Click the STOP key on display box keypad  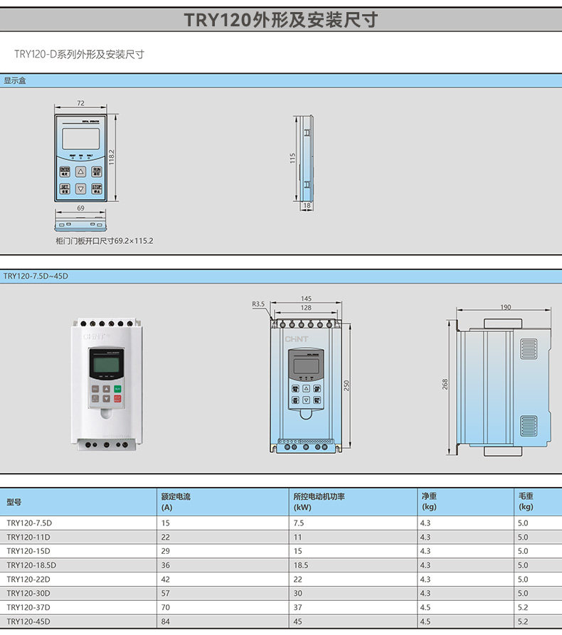[x=97, y=188]
